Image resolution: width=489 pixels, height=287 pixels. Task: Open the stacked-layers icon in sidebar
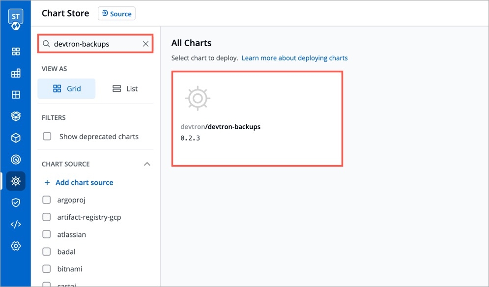[16, 116]
